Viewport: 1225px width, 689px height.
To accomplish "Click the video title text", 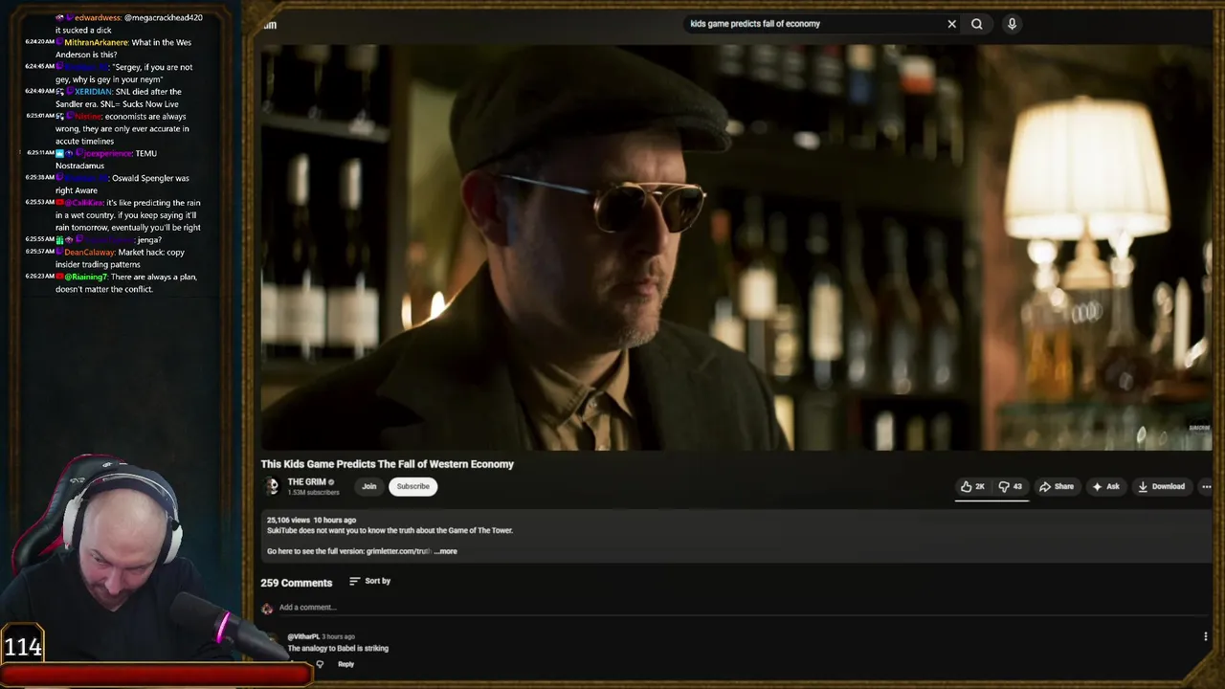I will (387, 464).
